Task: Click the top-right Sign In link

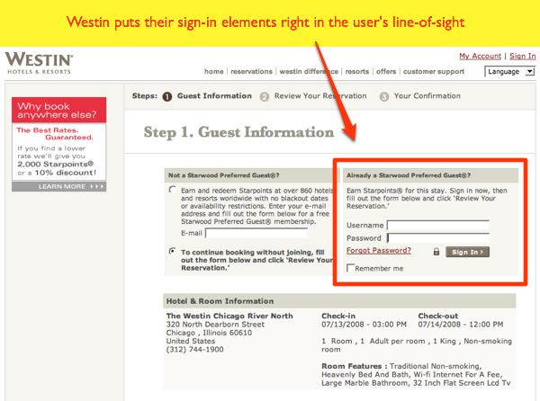Action: point(522,56)
